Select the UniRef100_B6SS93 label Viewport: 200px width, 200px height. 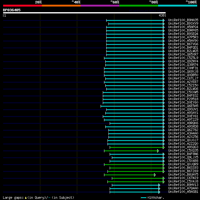[x=183, y=168]
